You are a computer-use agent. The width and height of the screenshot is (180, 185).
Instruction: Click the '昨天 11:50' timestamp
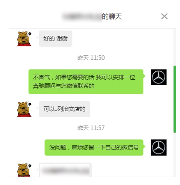91,58
